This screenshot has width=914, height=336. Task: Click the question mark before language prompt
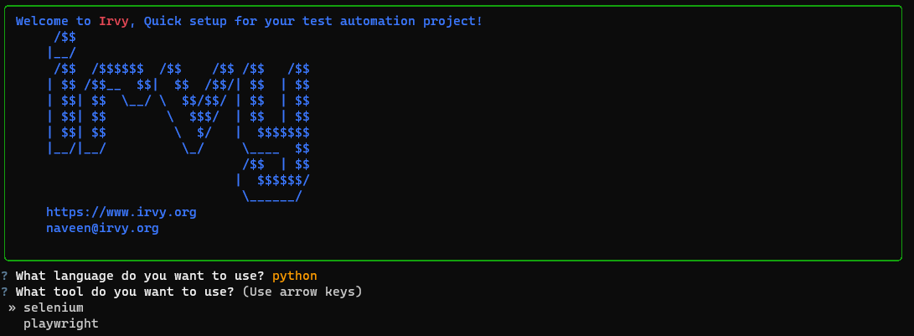coord(5,276)
